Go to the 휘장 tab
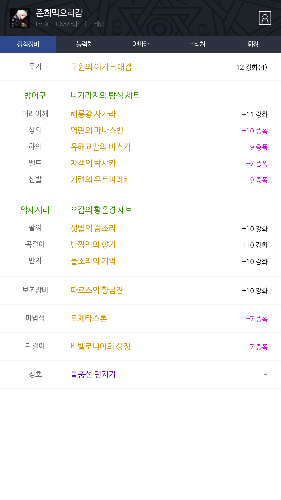281x500 pixels. pos(253,45)
